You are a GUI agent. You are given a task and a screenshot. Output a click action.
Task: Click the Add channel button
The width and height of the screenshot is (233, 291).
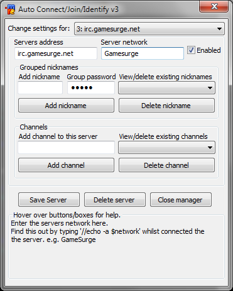(x=66, y=165)
